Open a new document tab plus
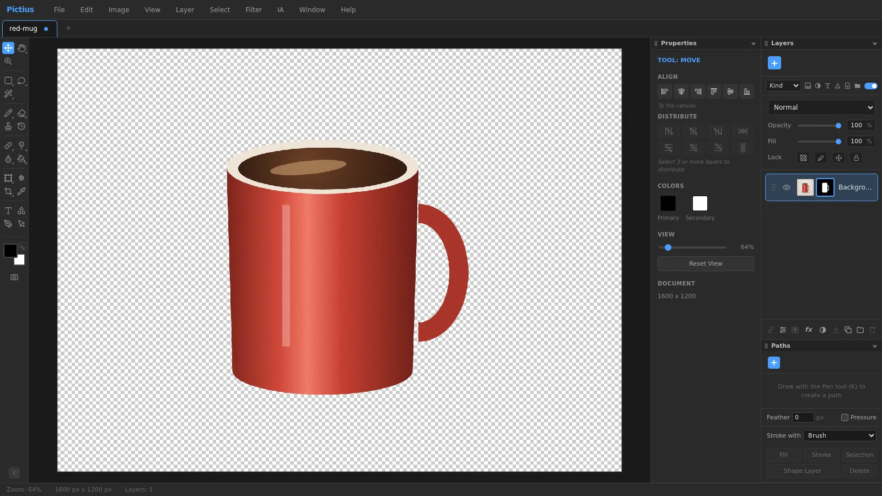882x496 pixels. tap(68, 28)
